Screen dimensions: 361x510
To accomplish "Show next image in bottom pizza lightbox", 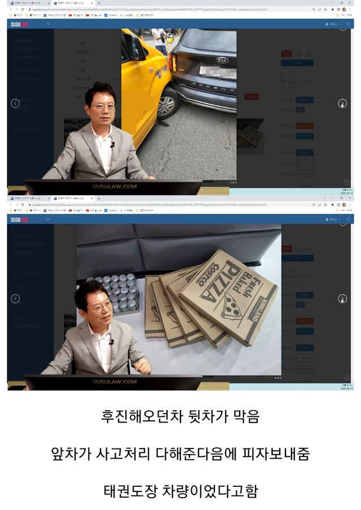I will click(342, 298).
